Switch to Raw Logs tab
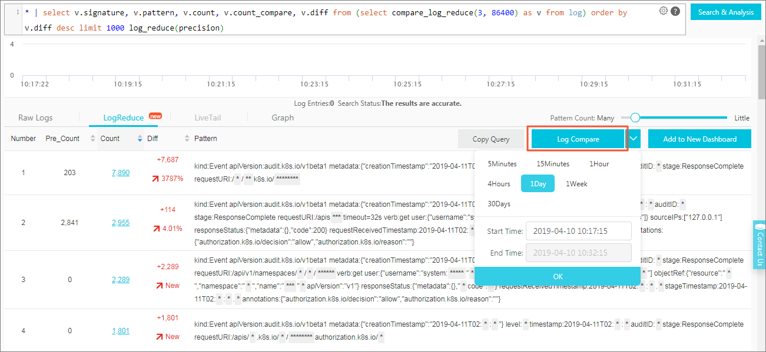Screen dimensions: 766x352 (x=35, y=118)
